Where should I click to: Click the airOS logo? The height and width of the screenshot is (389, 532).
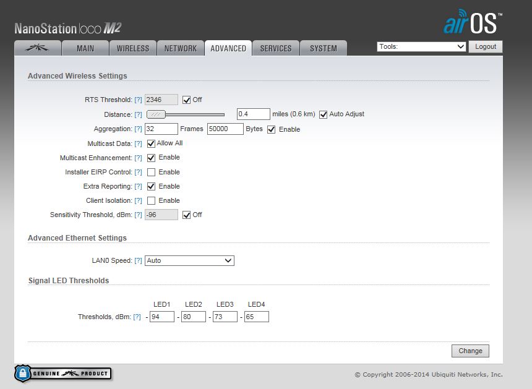(473, 22)
